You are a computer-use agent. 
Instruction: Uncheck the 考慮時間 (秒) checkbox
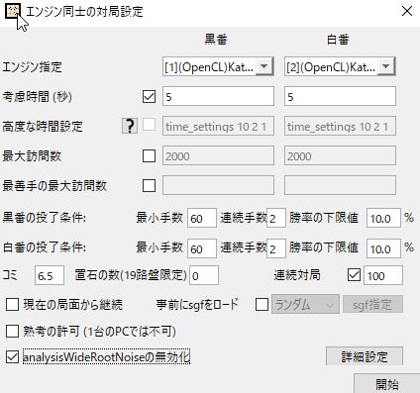[x=149, y=96]
